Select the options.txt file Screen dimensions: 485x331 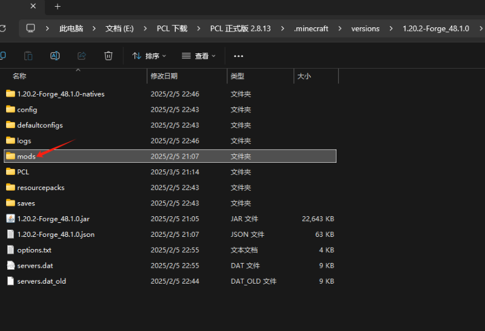(x=34, y=250)
